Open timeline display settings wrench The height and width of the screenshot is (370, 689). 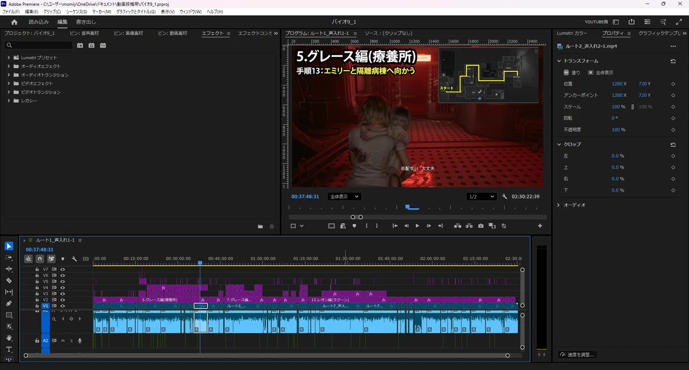pyautogui.click(x=74, y=259)
